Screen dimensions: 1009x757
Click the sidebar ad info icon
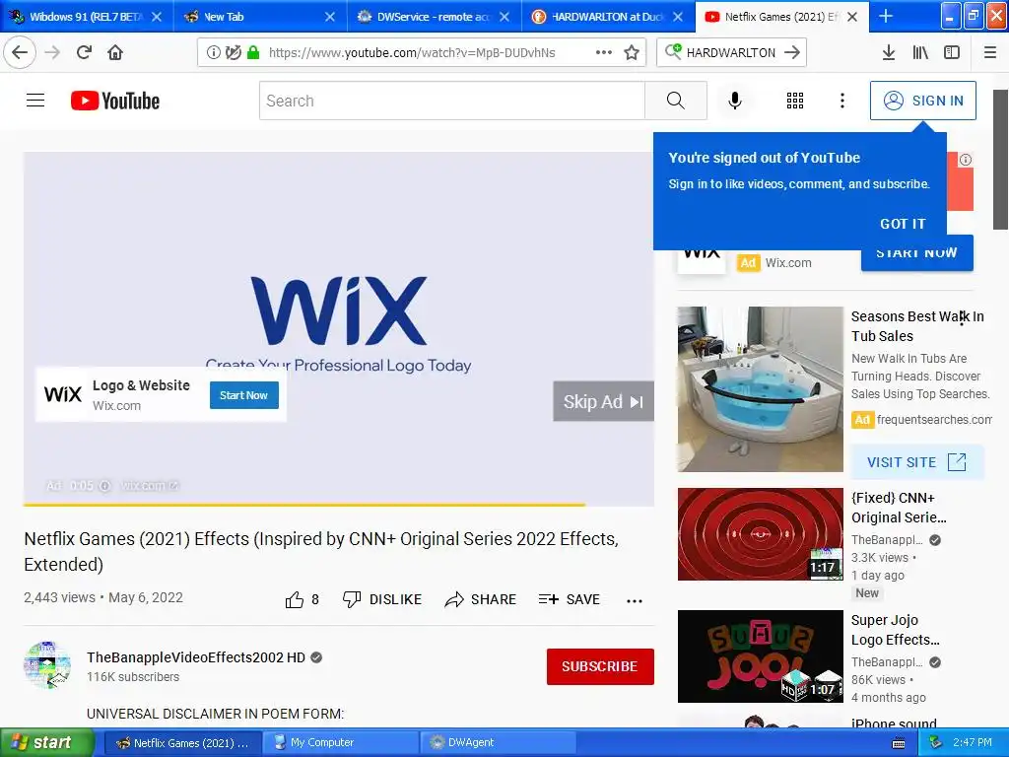(x=966, y=160)
